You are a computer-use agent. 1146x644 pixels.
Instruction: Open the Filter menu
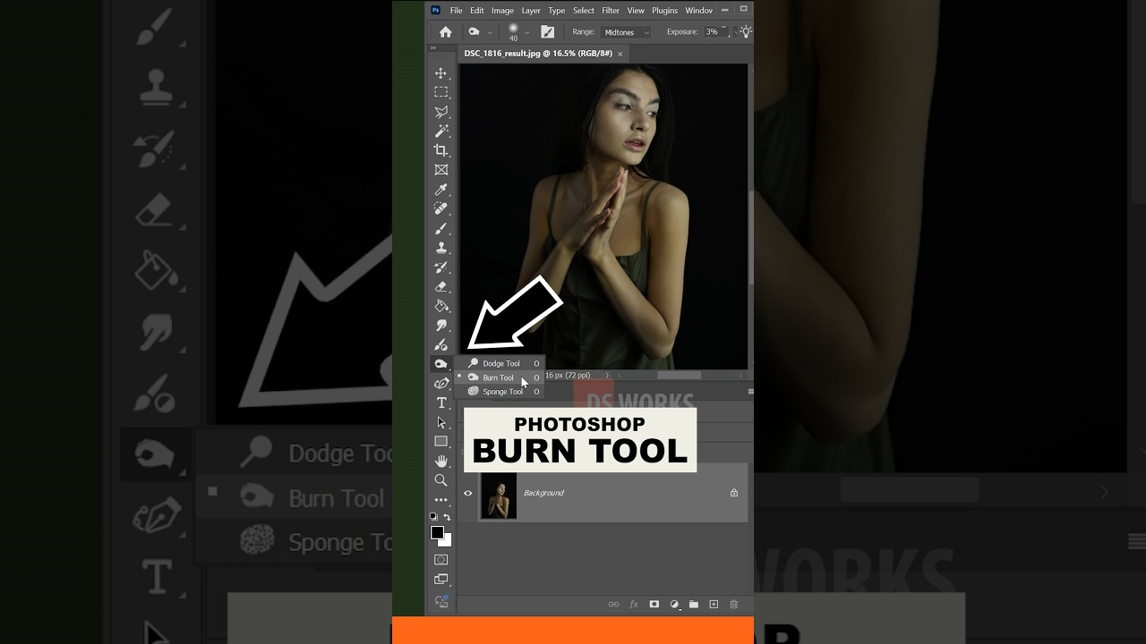611,11
